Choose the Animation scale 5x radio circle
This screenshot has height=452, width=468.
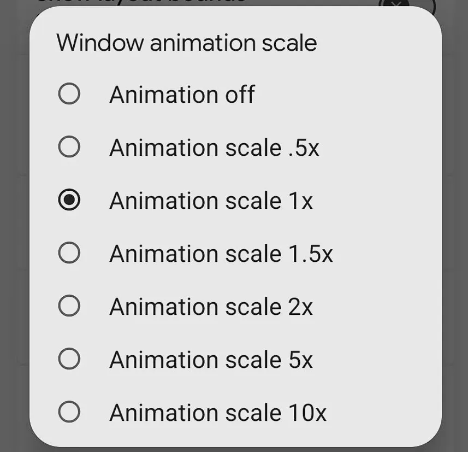pos(69,359)
